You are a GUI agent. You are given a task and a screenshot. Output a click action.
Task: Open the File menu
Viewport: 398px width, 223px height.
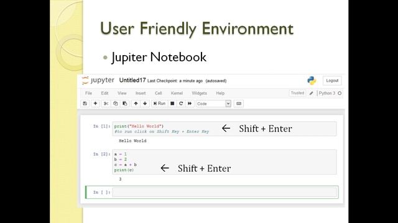[88, 93]
